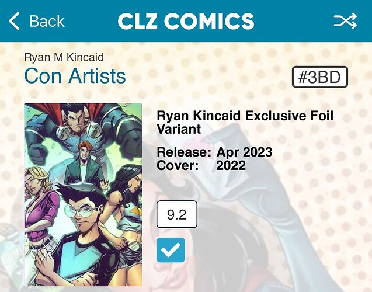Open the Con Artists cover thumbnail
The height and width of the screenshot is (292, 372).
point(83,194)
